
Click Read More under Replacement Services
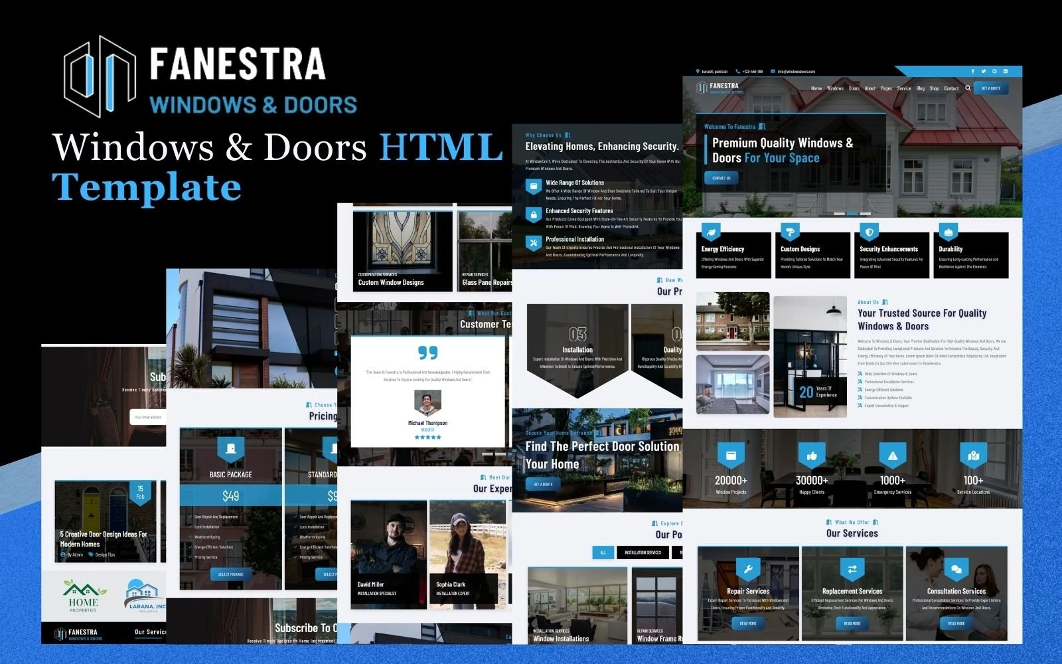coord(852,623)
